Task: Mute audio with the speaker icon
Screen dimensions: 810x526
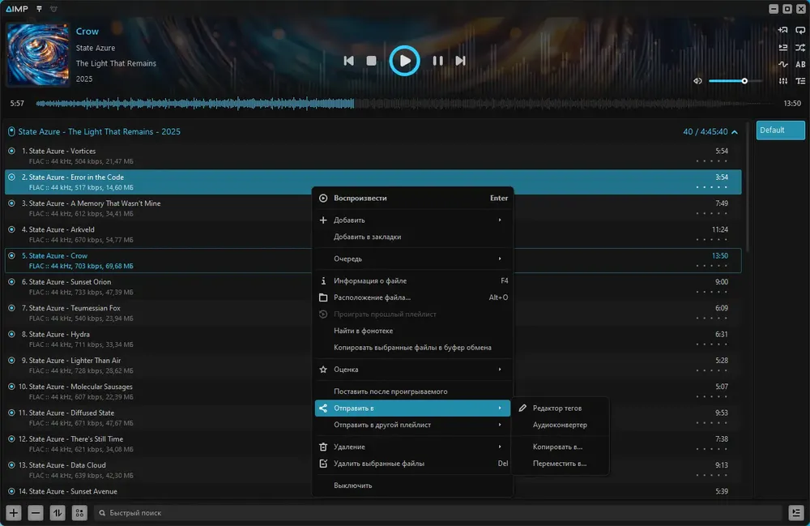Action: 697,80
